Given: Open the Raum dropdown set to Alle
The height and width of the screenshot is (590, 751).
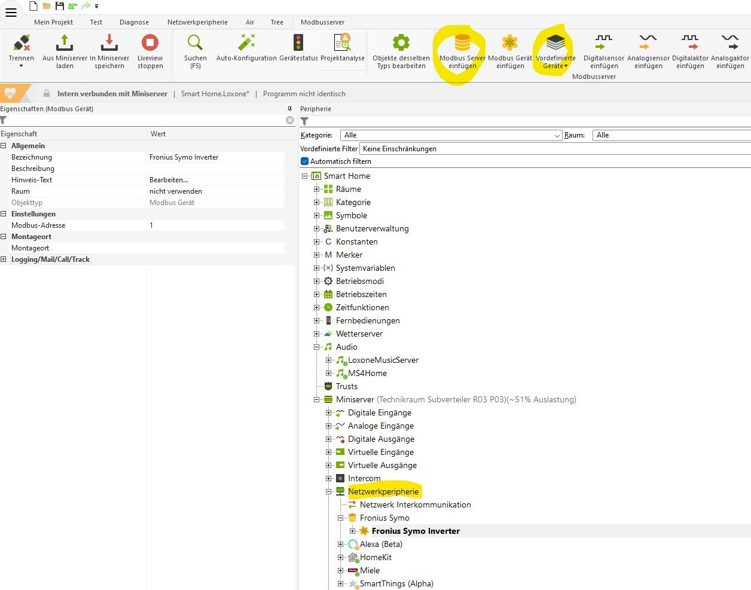Looking at the screenshot, I should 672,135.
